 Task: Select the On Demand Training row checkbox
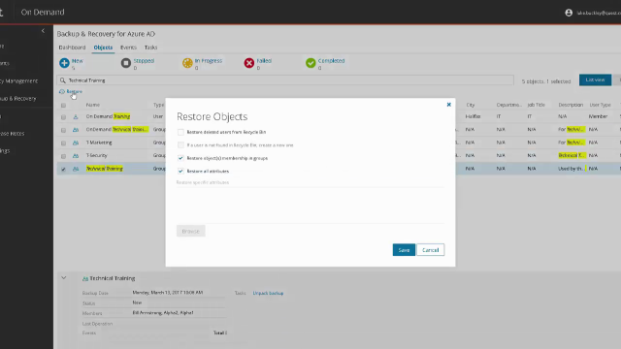63,117
